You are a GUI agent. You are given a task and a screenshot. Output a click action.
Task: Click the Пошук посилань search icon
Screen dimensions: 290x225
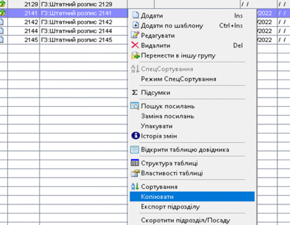(x=135, y=106)
